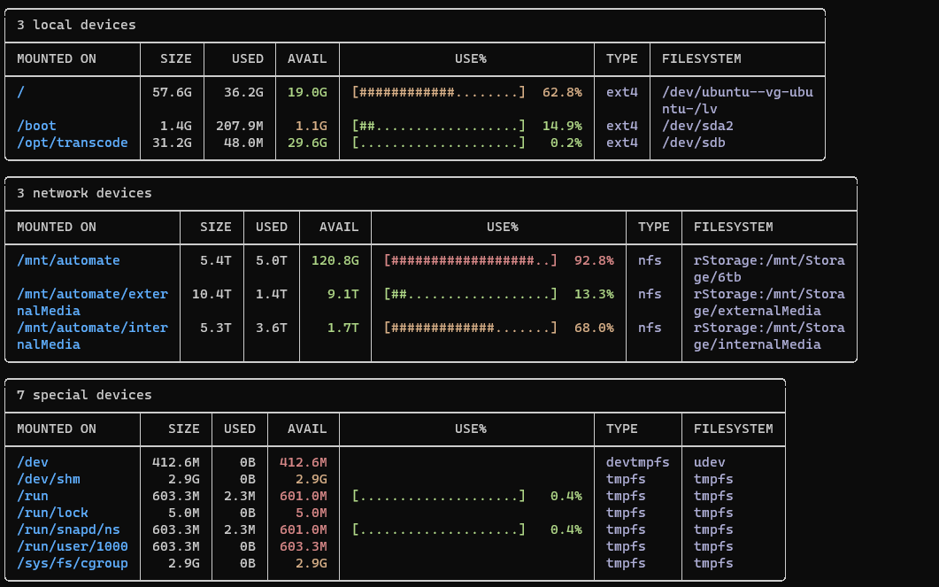Click size value 5.0M

tap(184, 513)
